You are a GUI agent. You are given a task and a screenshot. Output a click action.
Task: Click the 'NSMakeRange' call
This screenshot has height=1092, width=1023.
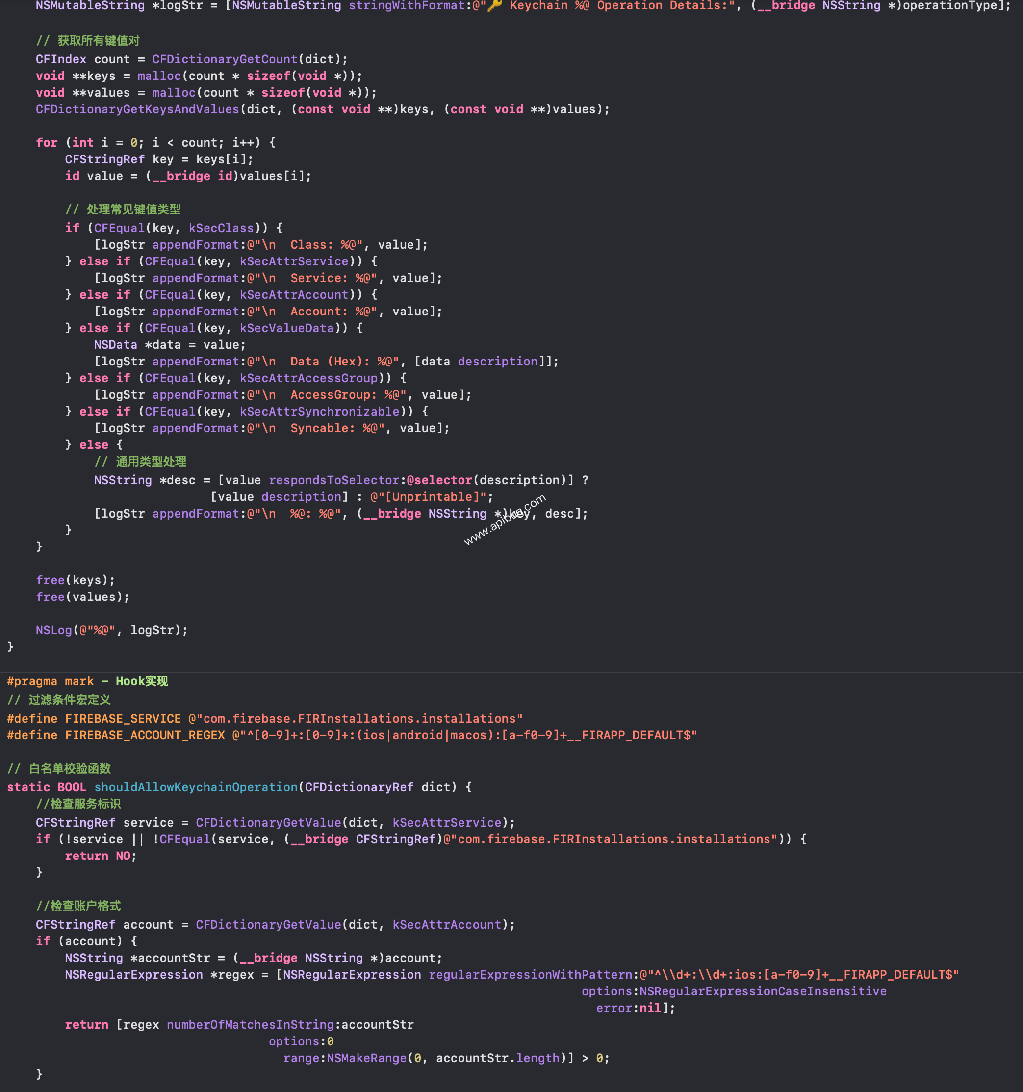pyautogui.click(x=367, y=1059)
